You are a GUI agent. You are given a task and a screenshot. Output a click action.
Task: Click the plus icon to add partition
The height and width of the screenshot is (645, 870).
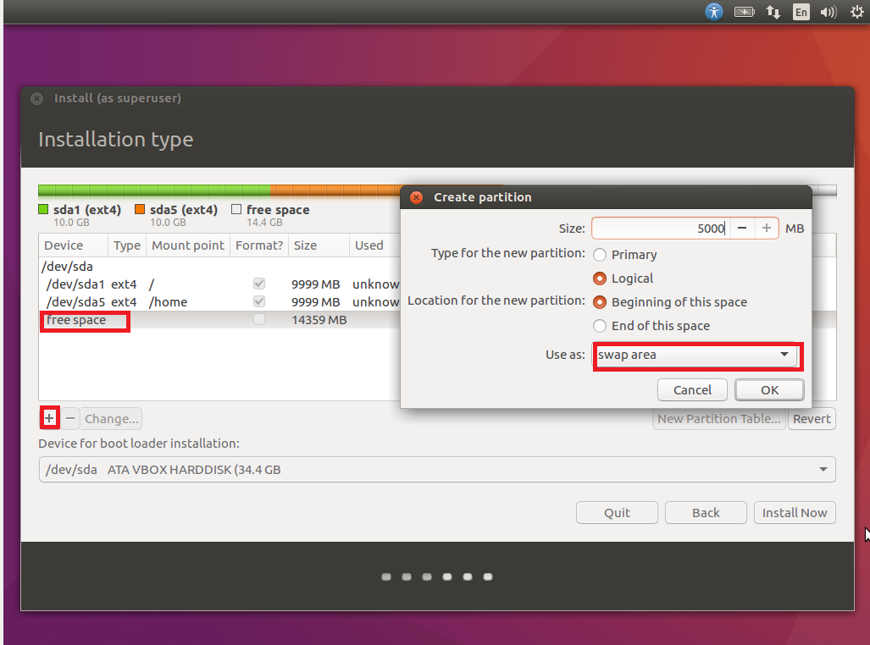click(49, 418)
